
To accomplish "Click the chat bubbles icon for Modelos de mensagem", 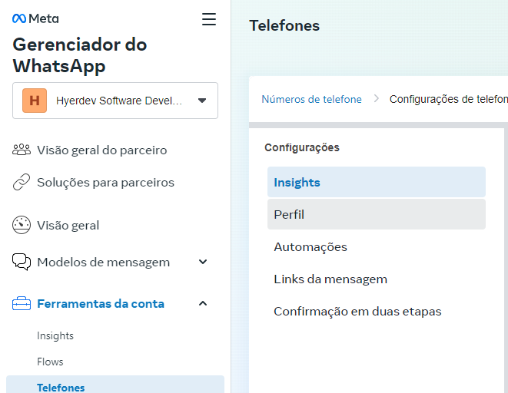I will (22, 262).
